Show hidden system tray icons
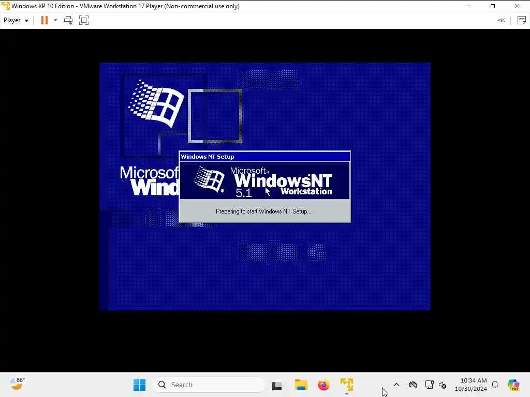530x397 pixels. [x=396, y=385]
